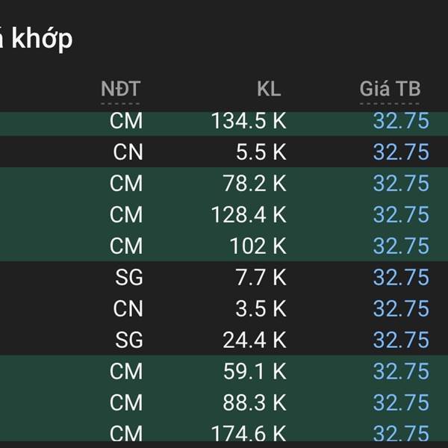448x448 pixels.
Task: Select the 3.5 K volume cell
Action: point(261,309)
